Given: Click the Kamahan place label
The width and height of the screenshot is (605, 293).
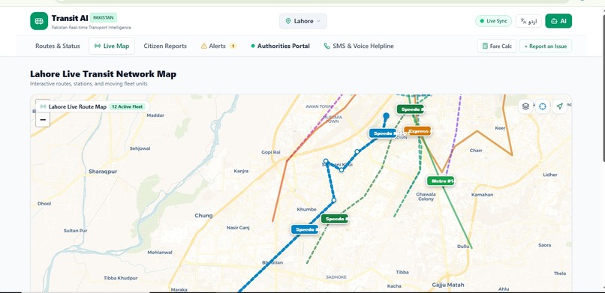Looking at the screenshot, I should click(482, 194).
